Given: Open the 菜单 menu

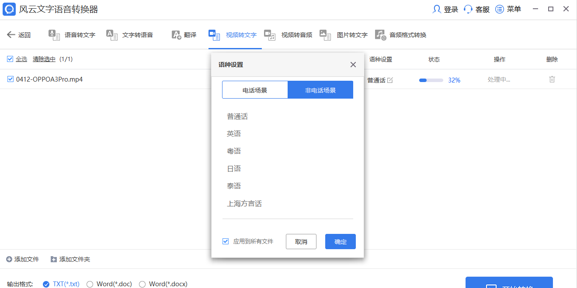Looking at the screenshot, I should click(508, 9).
